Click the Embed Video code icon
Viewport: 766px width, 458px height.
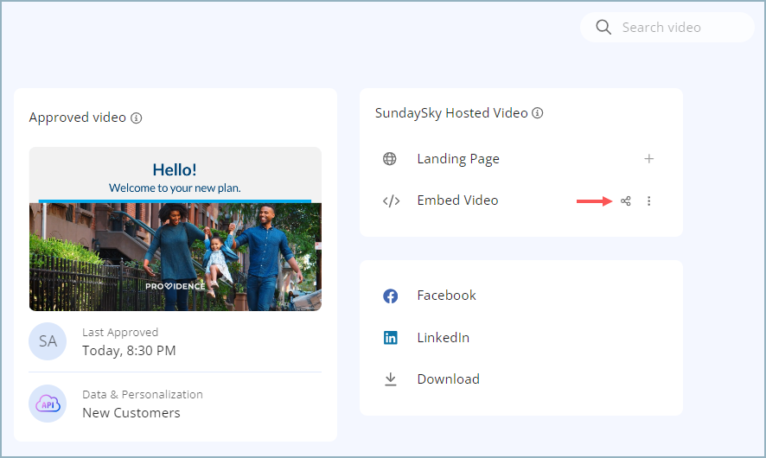pos(392,200)
